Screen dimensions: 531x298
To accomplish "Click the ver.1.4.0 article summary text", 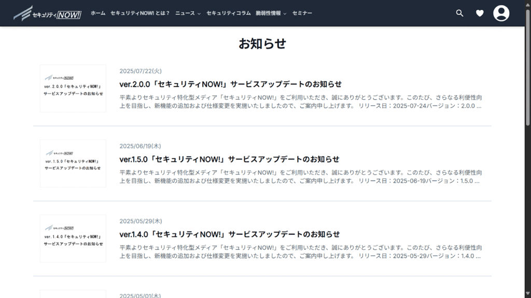I will pyautogui.click(x=301, y=252).
